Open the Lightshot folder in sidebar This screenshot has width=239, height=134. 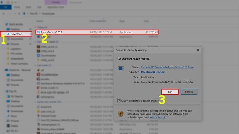pyautogui.click(x=15, y=49)
